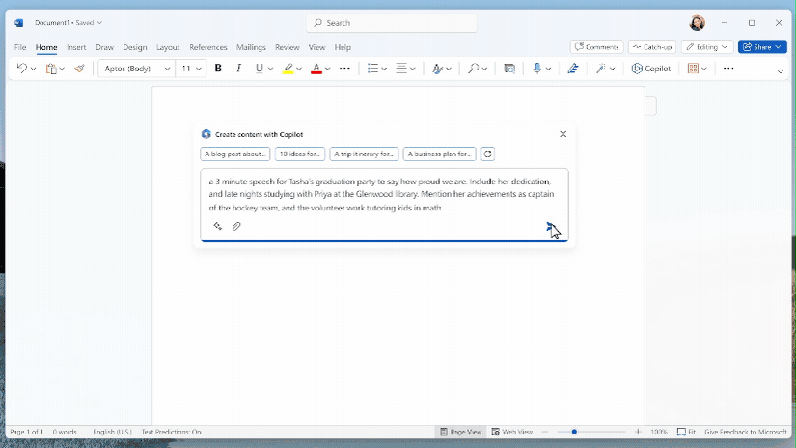Click the Dictate microphone icon

[x=537, y=68]
